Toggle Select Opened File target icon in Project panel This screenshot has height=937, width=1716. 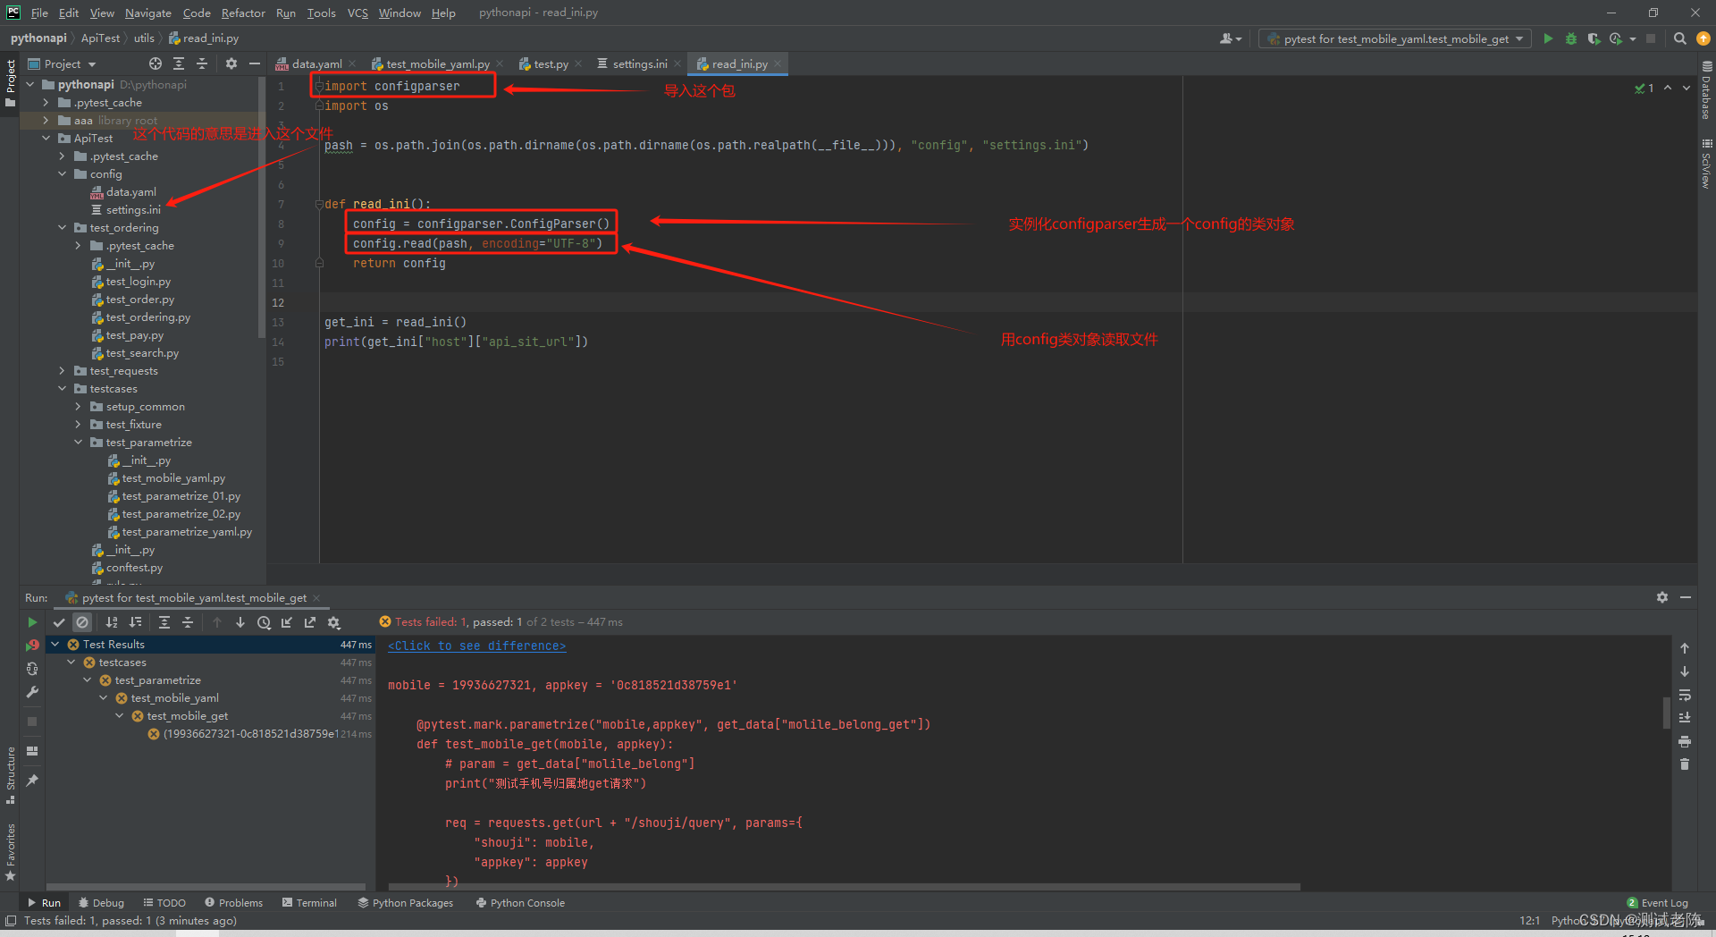click(x=155, y=63)
